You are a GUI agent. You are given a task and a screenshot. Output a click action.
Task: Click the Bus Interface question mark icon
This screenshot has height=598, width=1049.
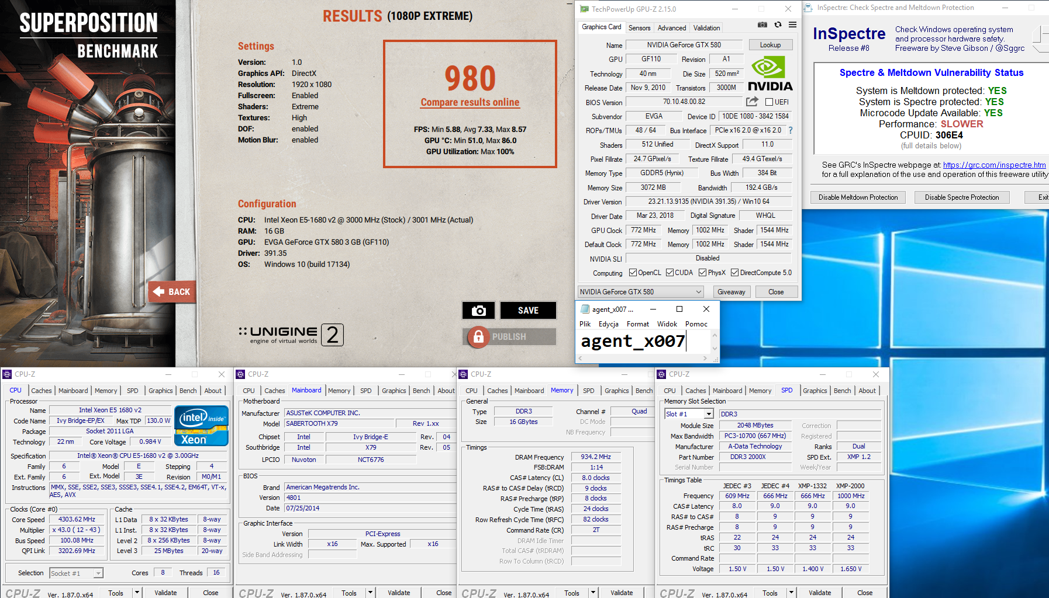click(791, 130)
